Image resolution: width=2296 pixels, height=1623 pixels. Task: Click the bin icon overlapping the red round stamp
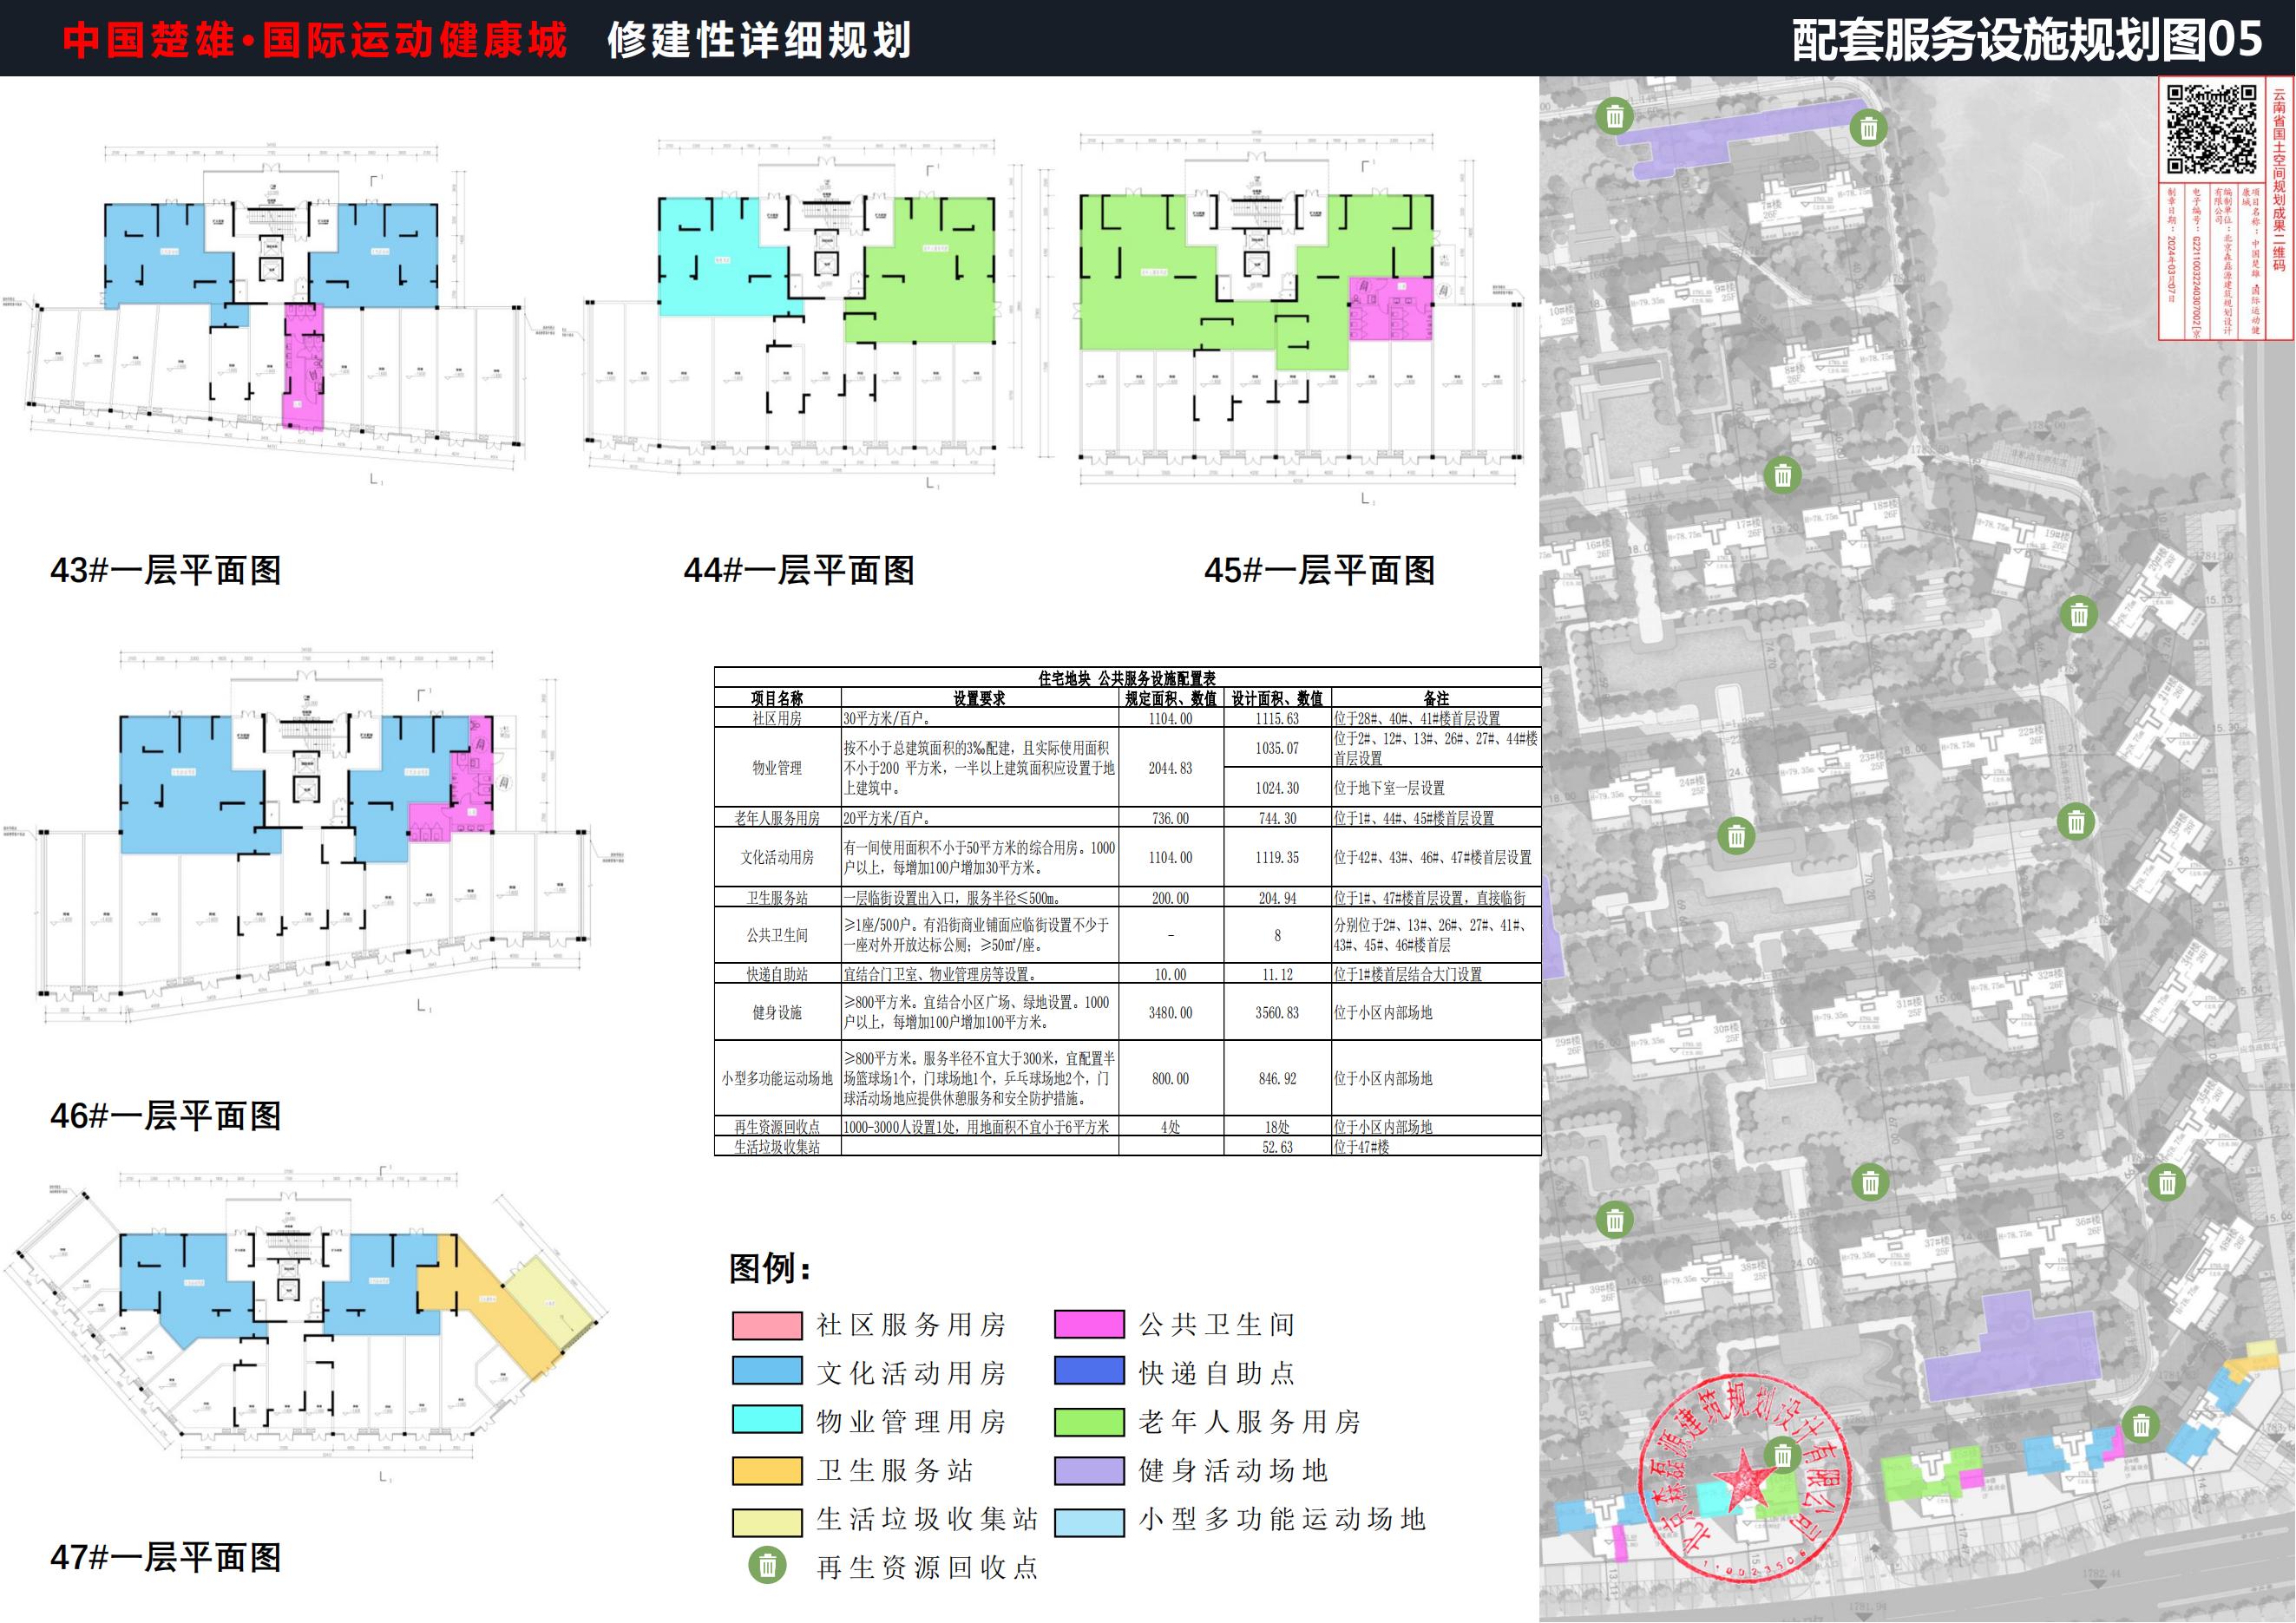1782,1456
